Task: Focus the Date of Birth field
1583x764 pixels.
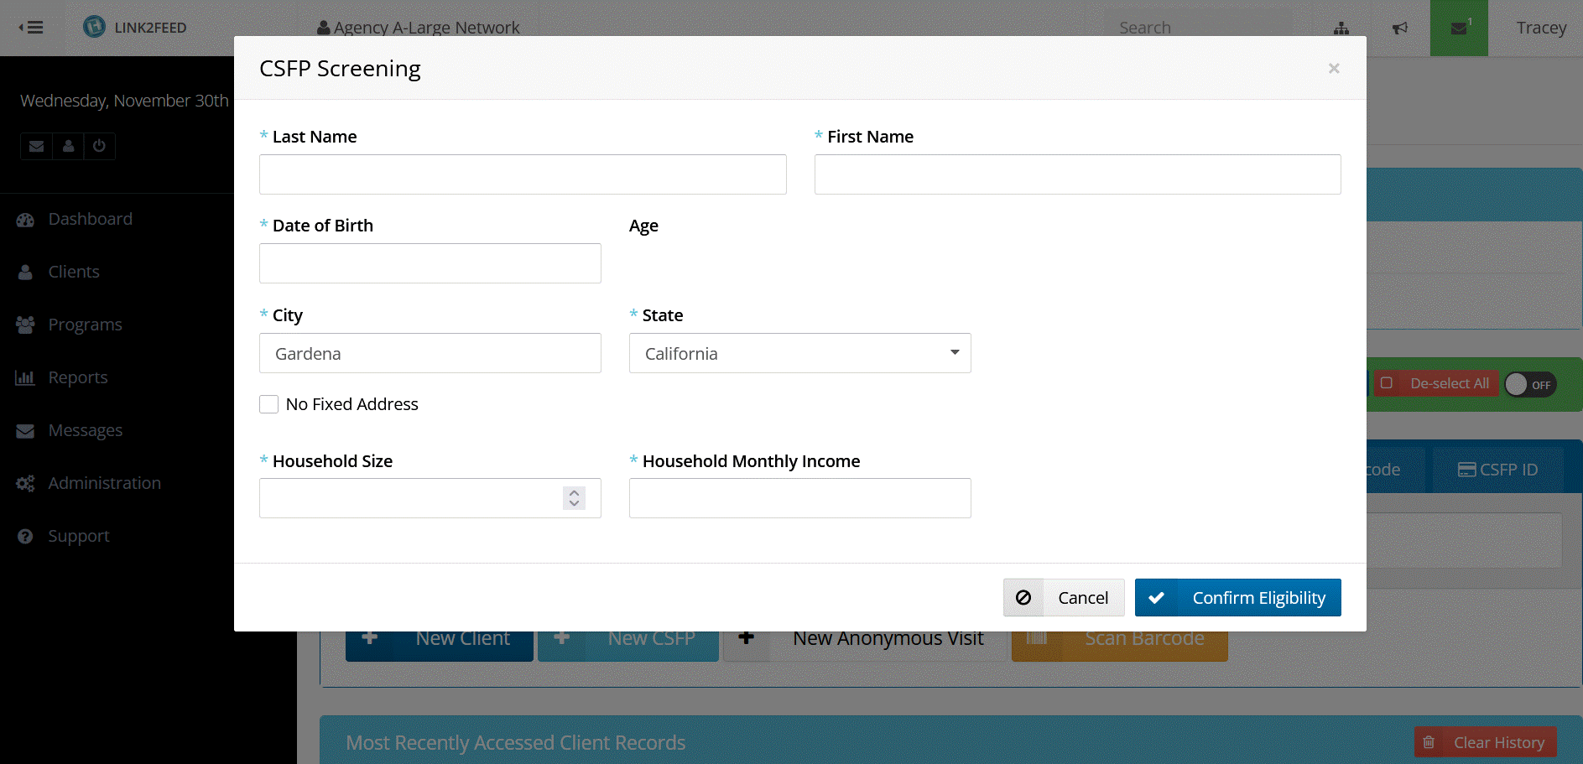Action: tap(430, 263)
